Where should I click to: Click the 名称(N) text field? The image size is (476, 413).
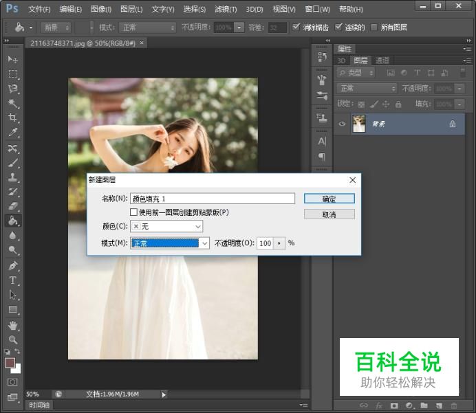213,199
